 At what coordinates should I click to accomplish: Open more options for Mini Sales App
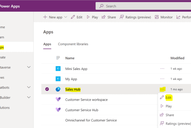162,69
